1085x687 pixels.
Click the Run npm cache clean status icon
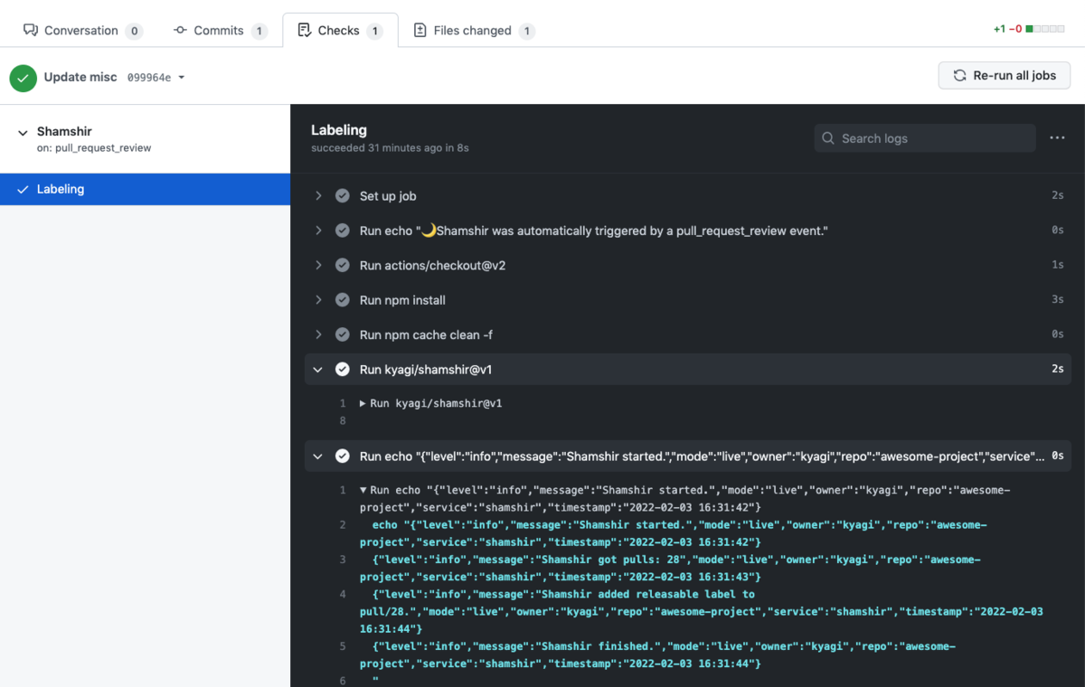pos(342,334)
